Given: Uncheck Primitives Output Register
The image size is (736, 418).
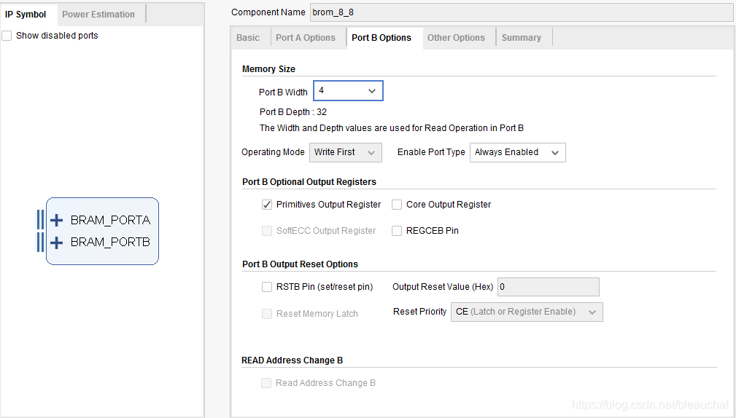Looking at the screenshot, I should click(x=267, y=205).
